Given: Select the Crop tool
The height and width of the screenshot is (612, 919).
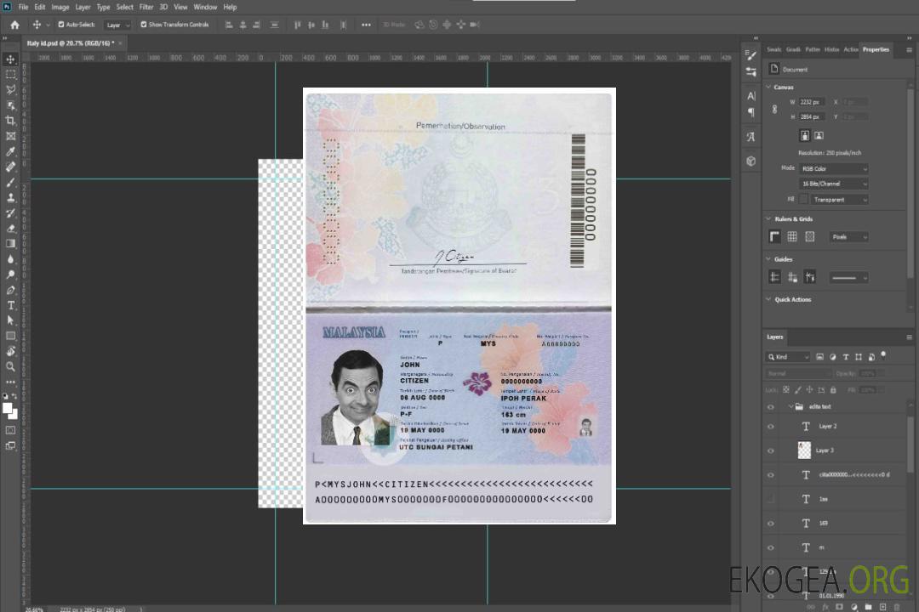Looking at the screenshot, I should point(10,121).
